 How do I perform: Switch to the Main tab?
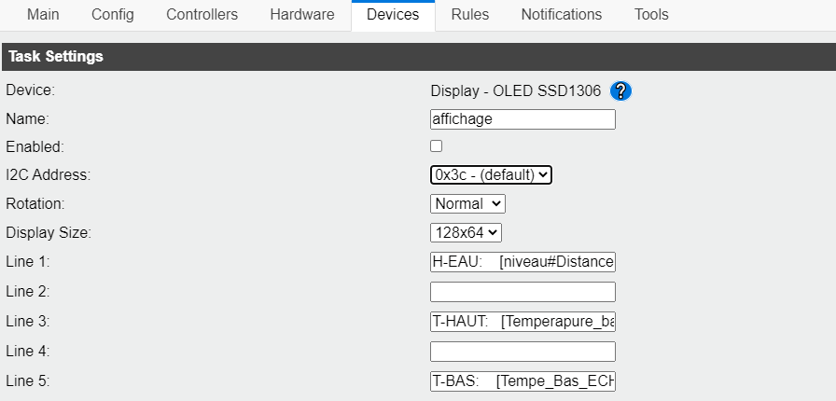point(44,15)
